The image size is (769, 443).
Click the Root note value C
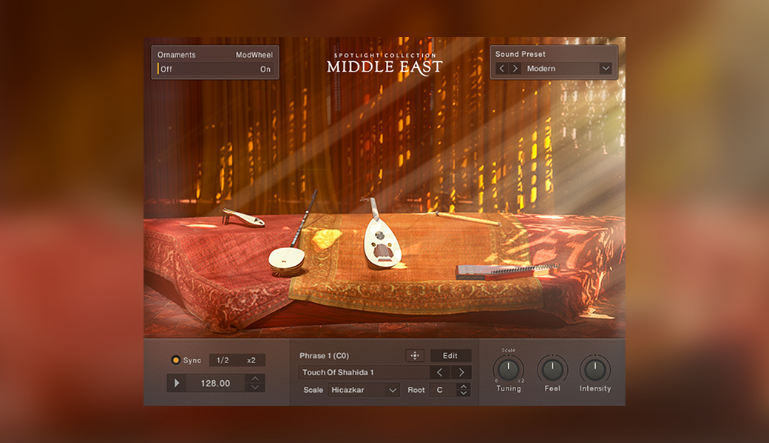tap(440, 390)
